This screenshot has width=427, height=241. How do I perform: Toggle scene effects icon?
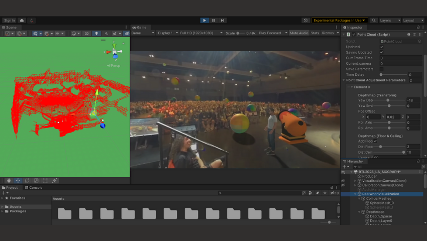[115, 34]
